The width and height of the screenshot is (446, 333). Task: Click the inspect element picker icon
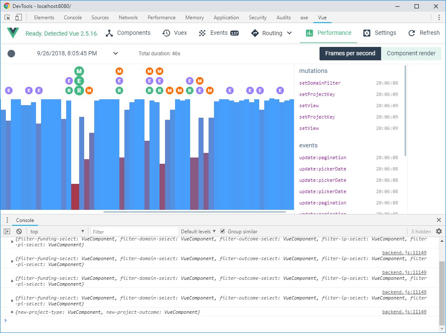pos(8,18)
